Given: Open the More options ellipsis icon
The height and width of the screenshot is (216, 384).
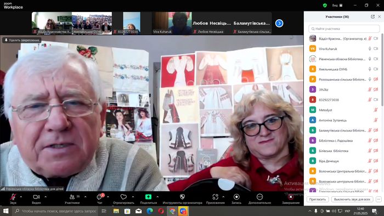Looking at the screenshot, I should pyautogui.click(x=259, y=197).
